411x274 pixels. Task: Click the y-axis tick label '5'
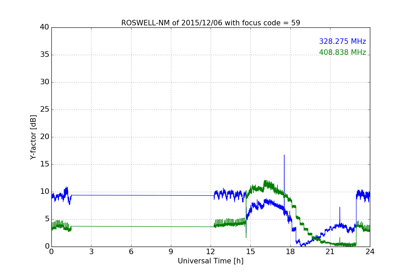click(x=47, y=219)
